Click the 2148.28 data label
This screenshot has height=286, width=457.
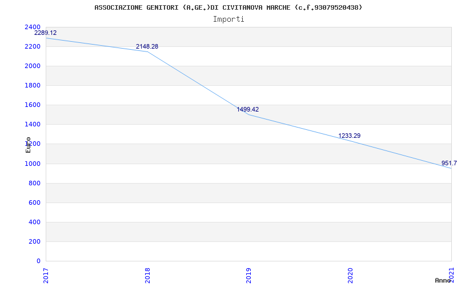147,46
